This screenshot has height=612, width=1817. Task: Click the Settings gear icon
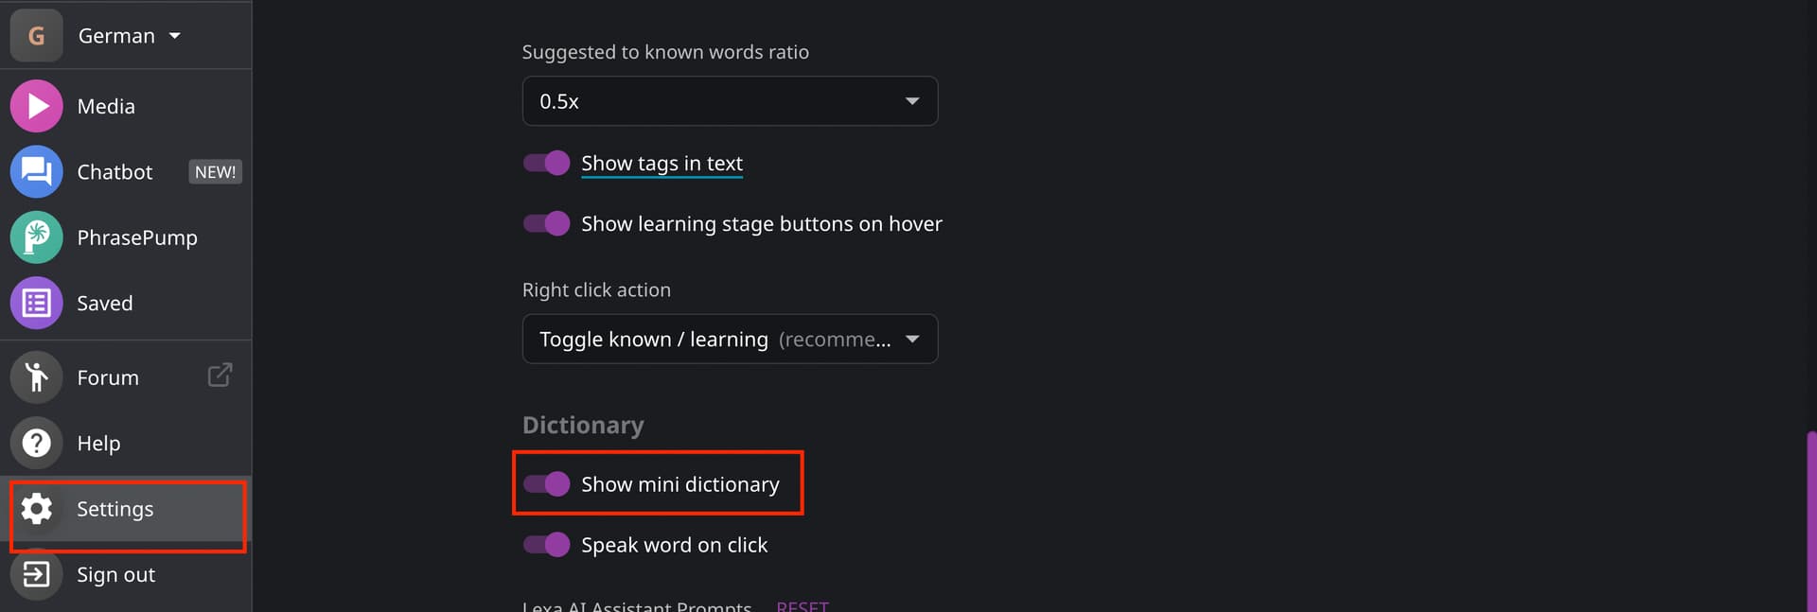click(36, 509)
